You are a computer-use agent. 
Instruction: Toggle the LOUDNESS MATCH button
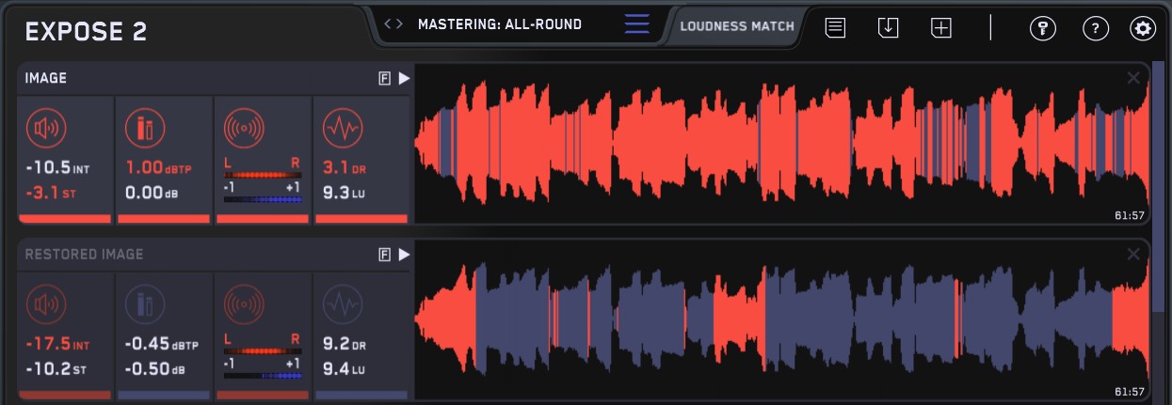(x=737, y=26)
